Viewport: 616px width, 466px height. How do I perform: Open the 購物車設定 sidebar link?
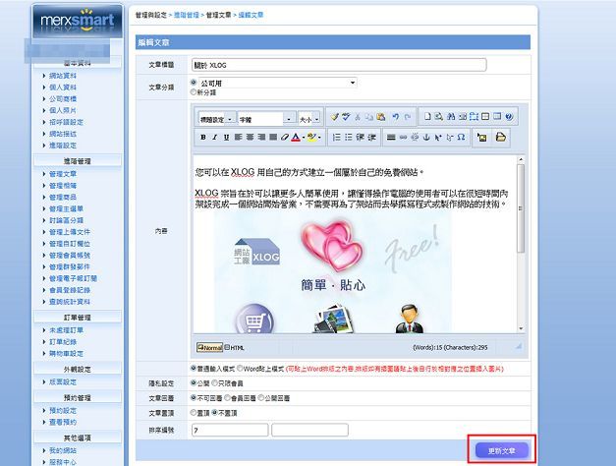click(x=66, y=354)
